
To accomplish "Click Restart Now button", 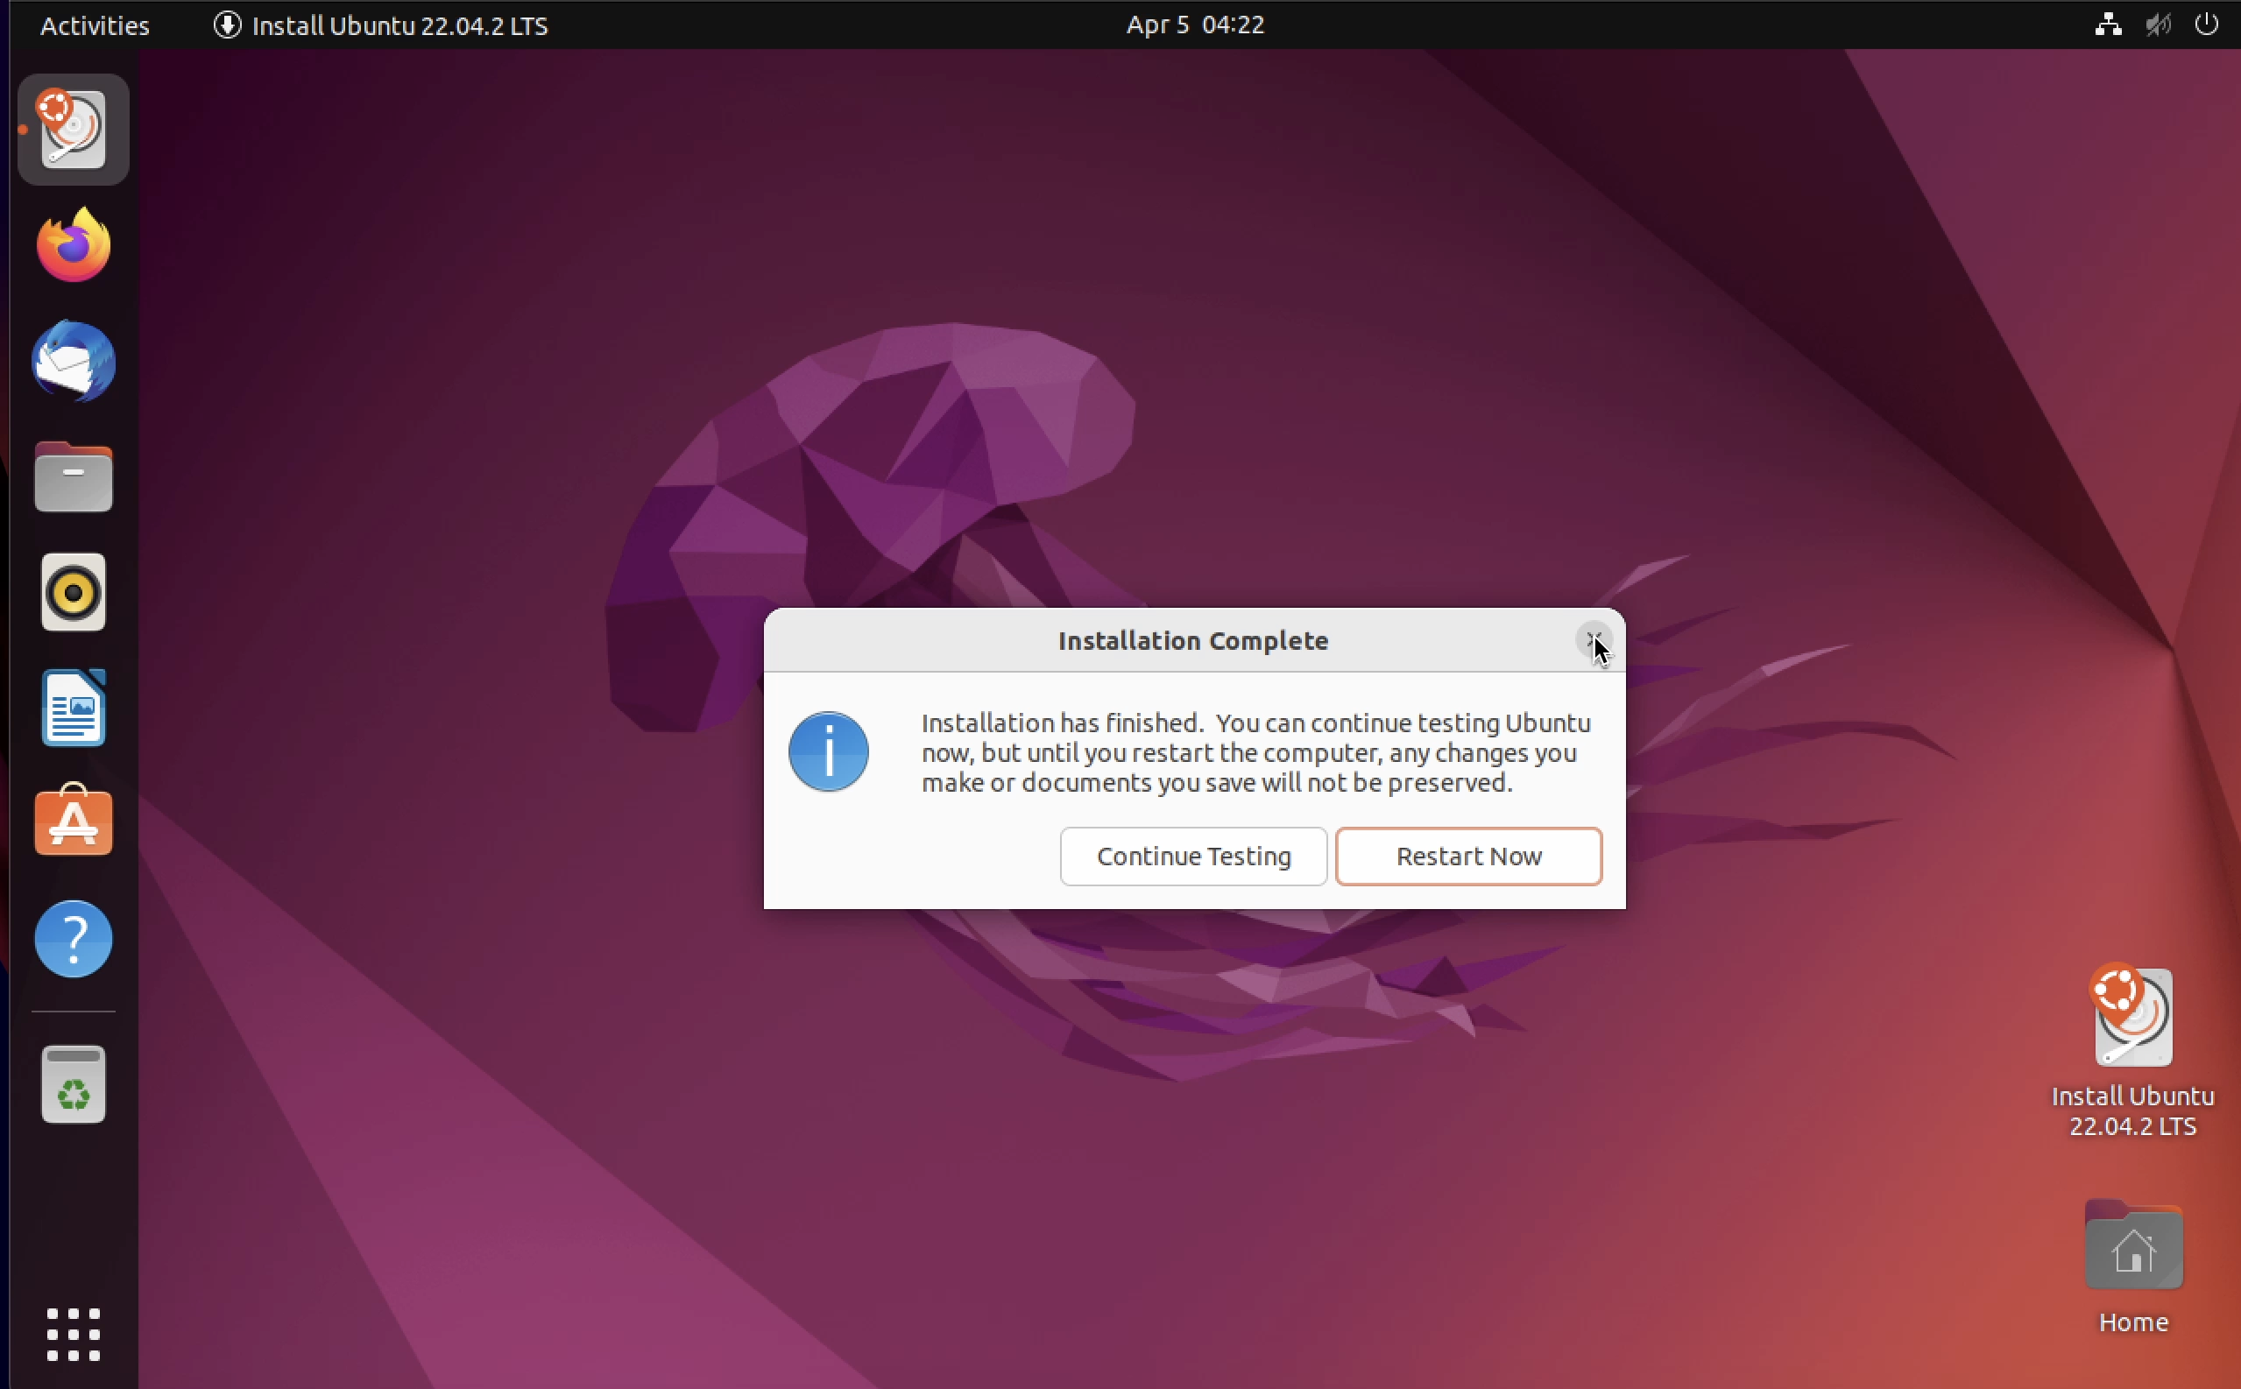I will 1468,857.
